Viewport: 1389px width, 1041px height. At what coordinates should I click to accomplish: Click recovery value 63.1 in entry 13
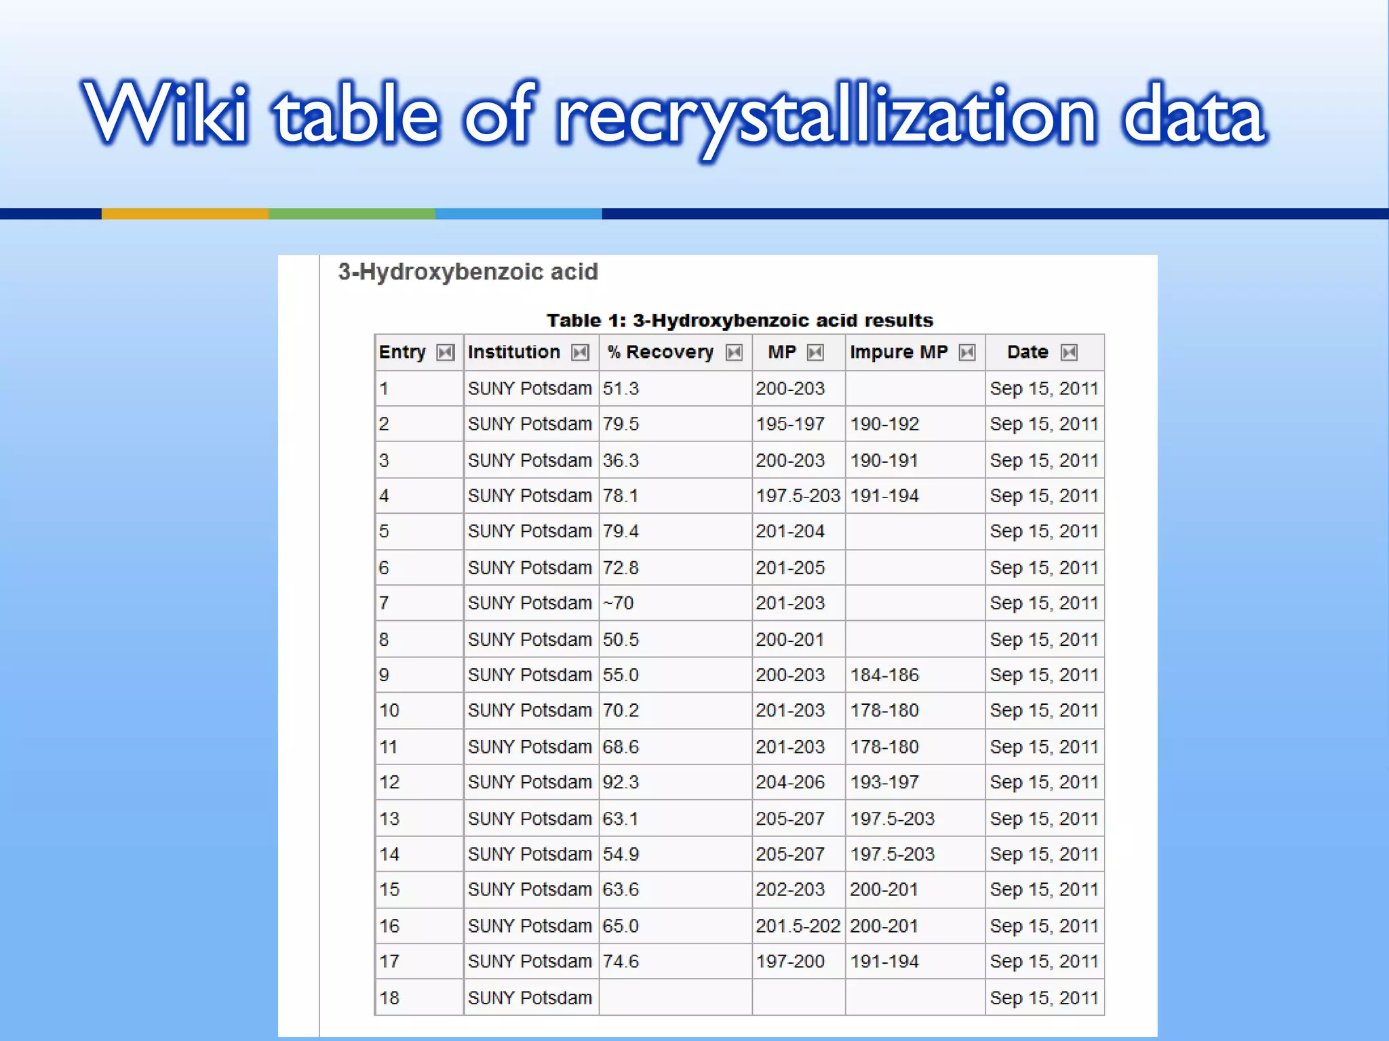pos(621,819)
